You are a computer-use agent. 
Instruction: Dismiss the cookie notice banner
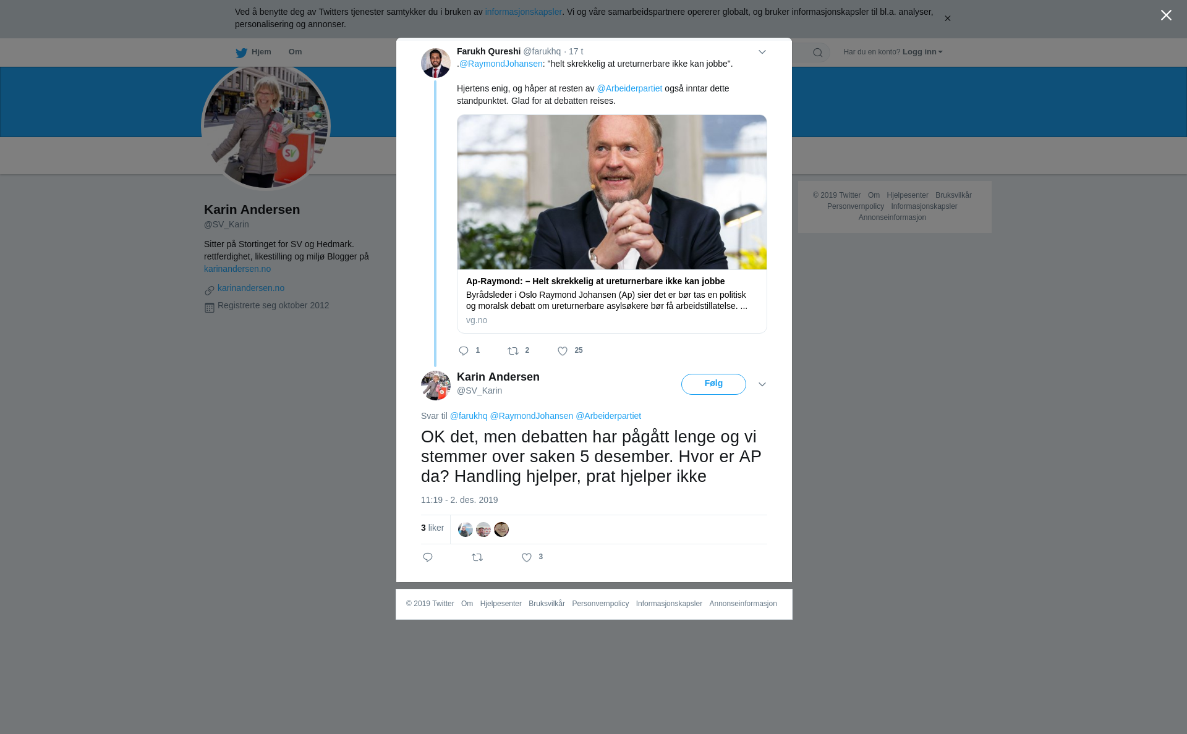tap(947, 19)
